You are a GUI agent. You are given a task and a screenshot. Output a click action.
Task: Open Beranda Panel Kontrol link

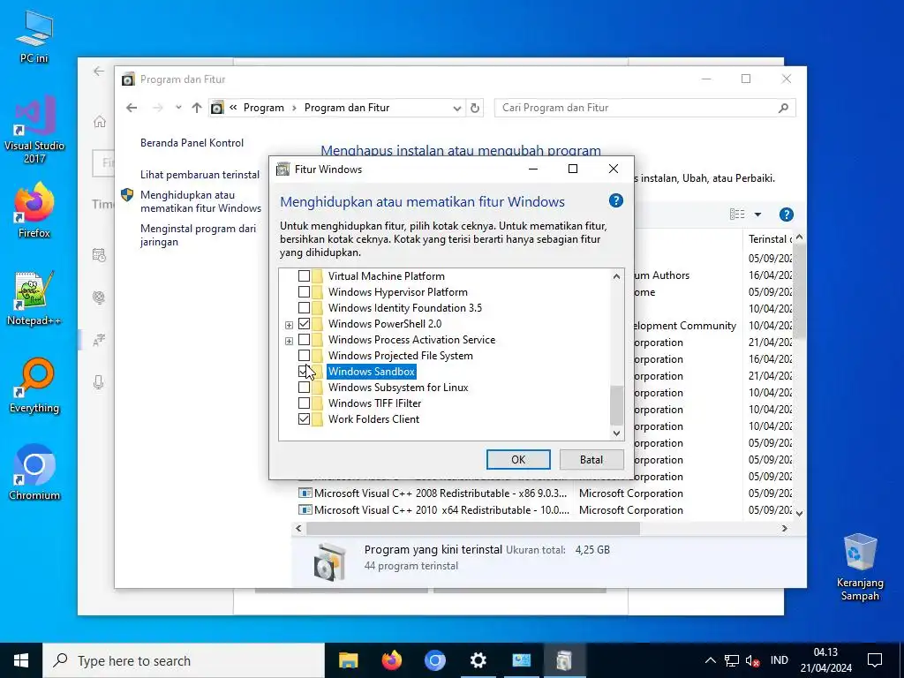click(192, 143)
